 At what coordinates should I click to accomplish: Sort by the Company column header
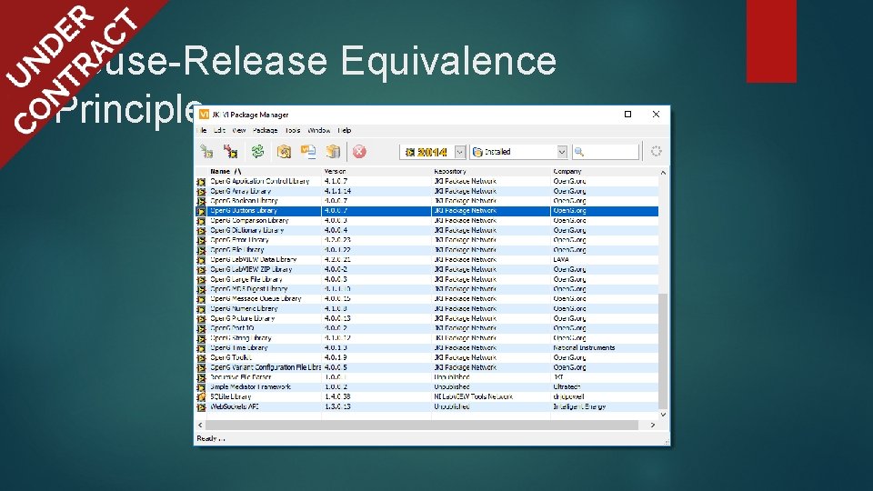(604, 171)
